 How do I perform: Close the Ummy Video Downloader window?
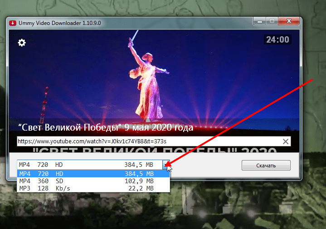(x=289, y=21)
